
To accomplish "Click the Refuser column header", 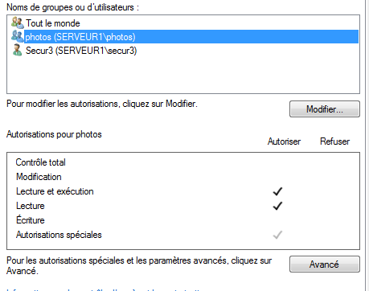I will click(335, 141).
